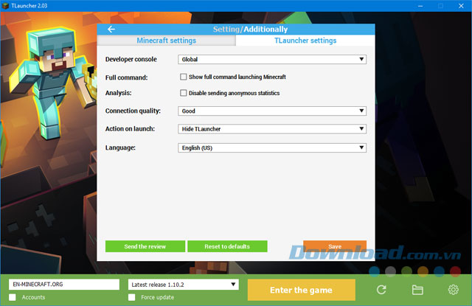Minimize the TLauncher window
This screenshot has height=306, width=472.
click(420, 6)
